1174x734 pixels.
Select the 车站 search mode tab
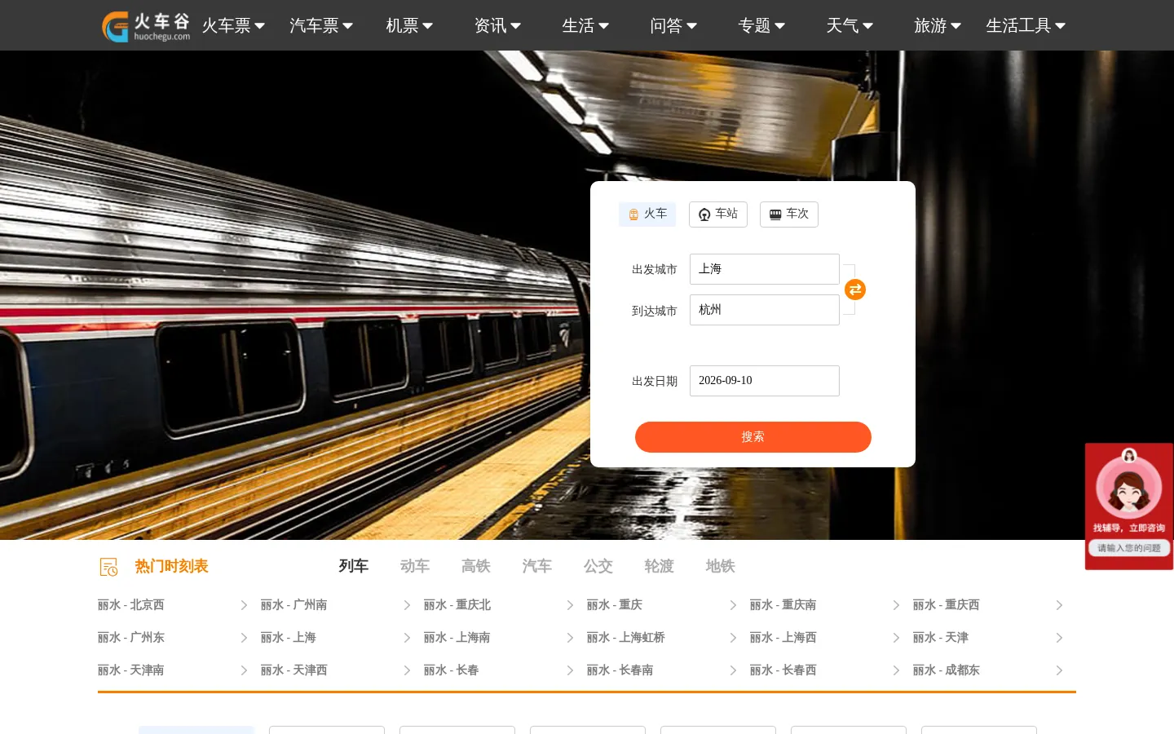tap(718, 214)
